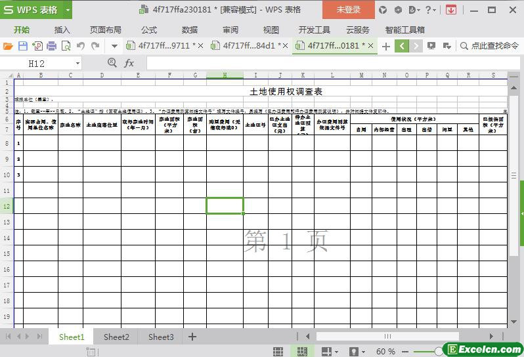The height and width of the screenshot is (357, 524).
Task: Click into the formula bar
Action: (x=332, y=64)
